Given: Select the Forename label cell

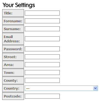Looking at the screenshot, I should (13, 21).
